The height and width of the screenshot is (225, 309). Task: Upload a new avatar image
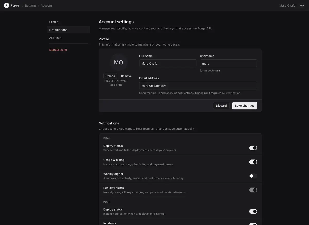[110, 76]
